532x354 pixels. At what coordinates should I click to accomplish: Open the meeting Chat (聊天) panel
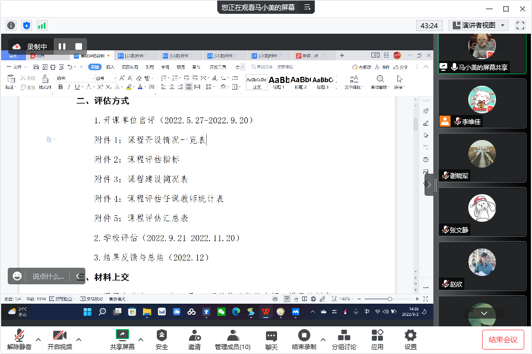click(271, 339)
